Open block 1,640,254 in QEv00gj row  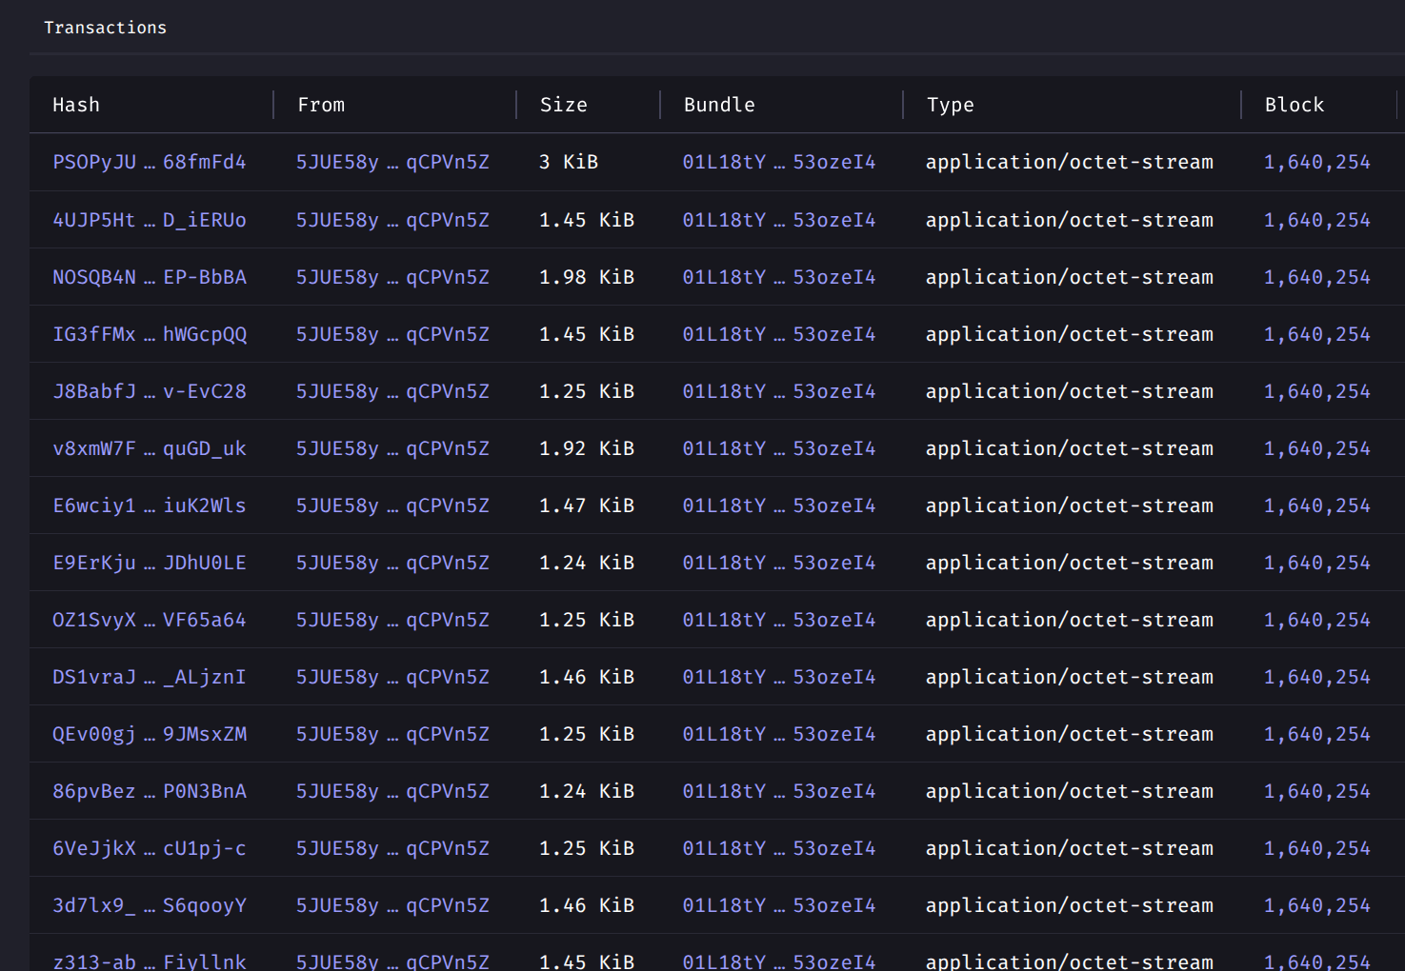click(1317, 734)
